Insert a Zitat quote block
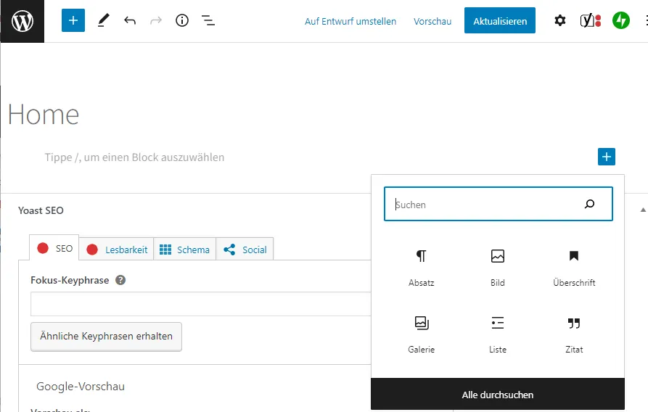Viewport: 648px width, 412px height. click(x=574, y=334)
